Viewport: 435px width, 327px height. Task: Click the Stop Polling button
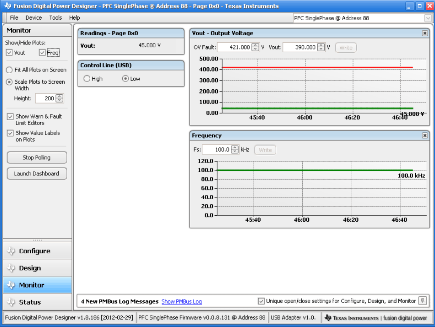(x=37, y=157)
